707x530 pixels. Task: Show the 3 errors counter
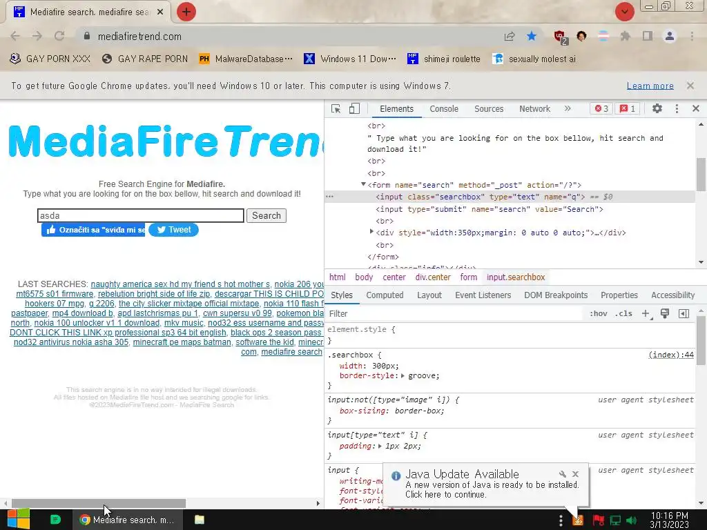[x=601, y=108]
